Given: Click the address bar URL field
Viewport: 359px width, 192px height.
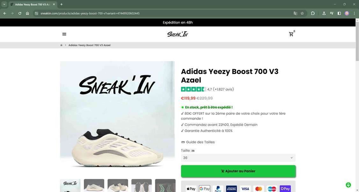Looking at the screenshot, I should click(159, 13).
